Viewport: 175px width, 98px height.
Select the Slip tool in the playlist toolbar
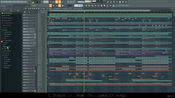tap(36, 8)
